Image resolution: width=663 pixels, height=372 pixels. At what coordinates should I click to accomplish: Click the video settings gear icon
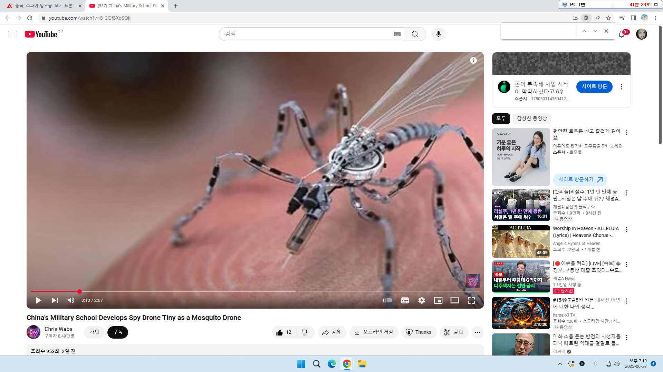pos(421,300)
